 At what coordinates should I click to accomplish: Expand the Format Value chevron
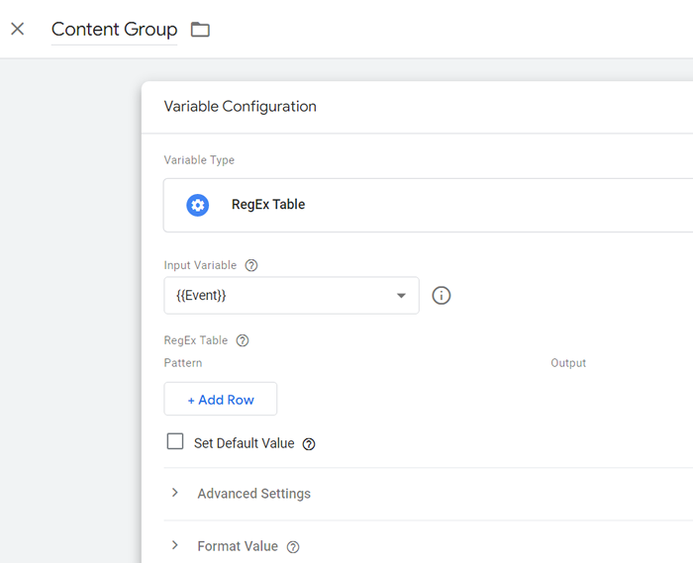(x=175, y=545)
